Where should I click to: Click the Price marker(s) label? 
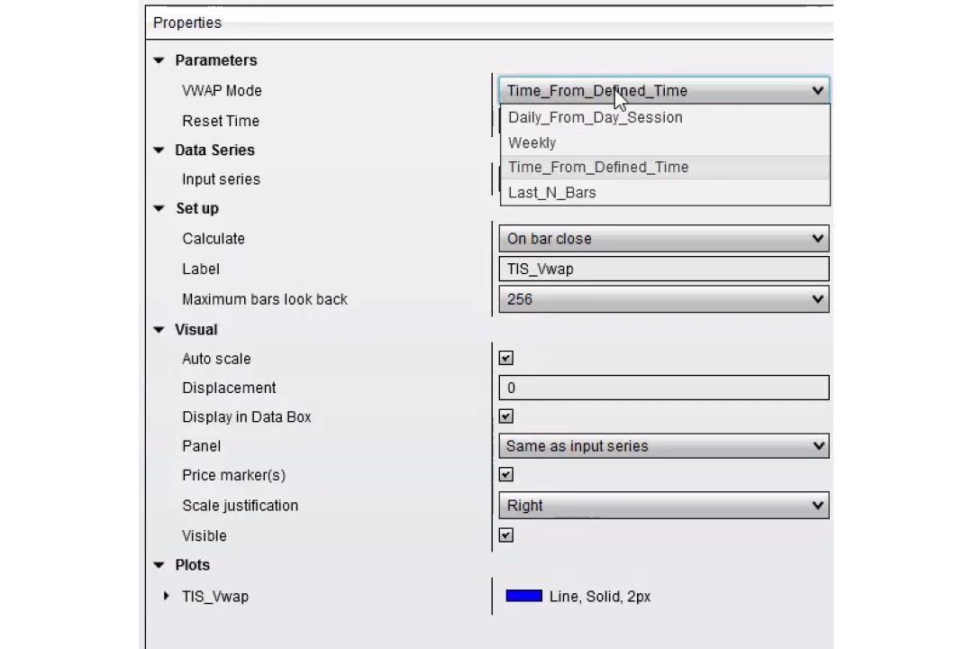tap(234, 475)
